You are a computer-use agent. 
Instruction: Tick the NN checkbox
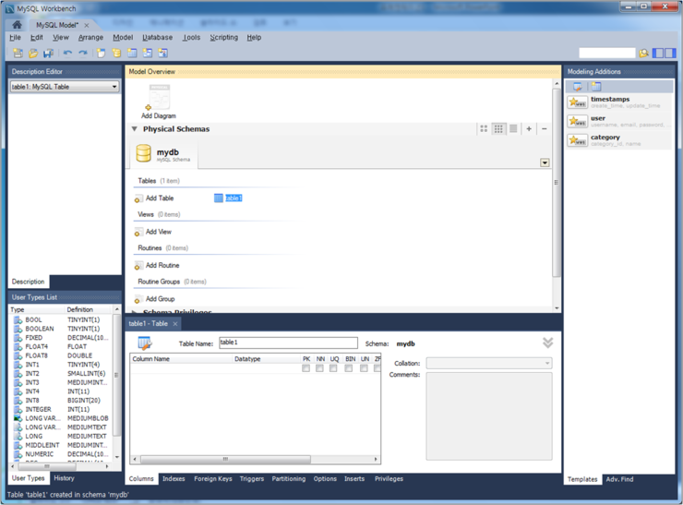[x=319, y=368]
